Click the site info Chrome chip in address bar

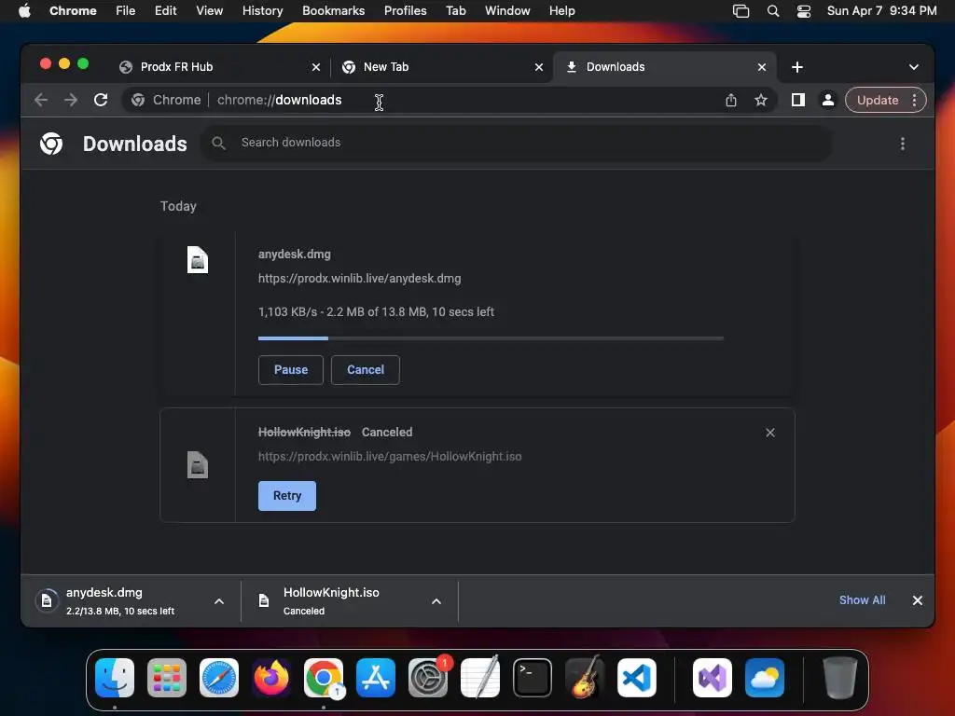166,100
